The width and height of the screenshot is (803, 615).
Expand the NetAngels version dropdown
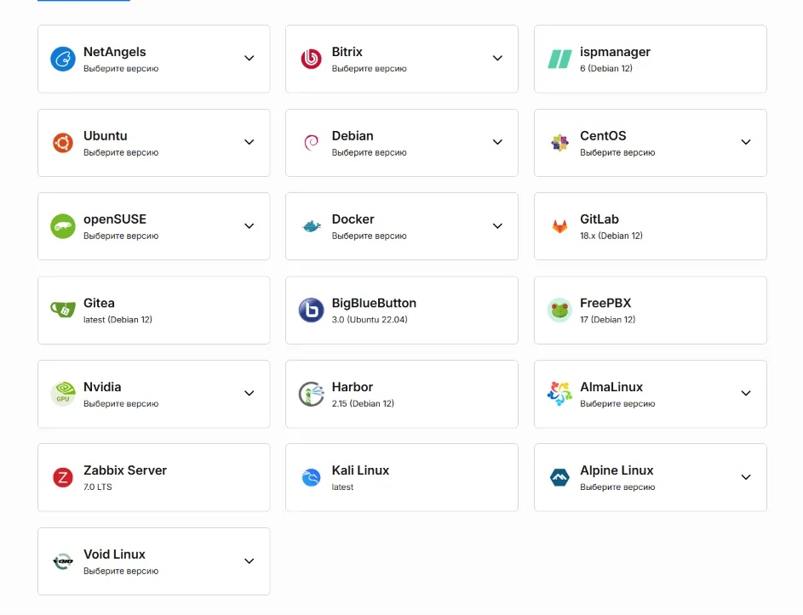[249, 59]
